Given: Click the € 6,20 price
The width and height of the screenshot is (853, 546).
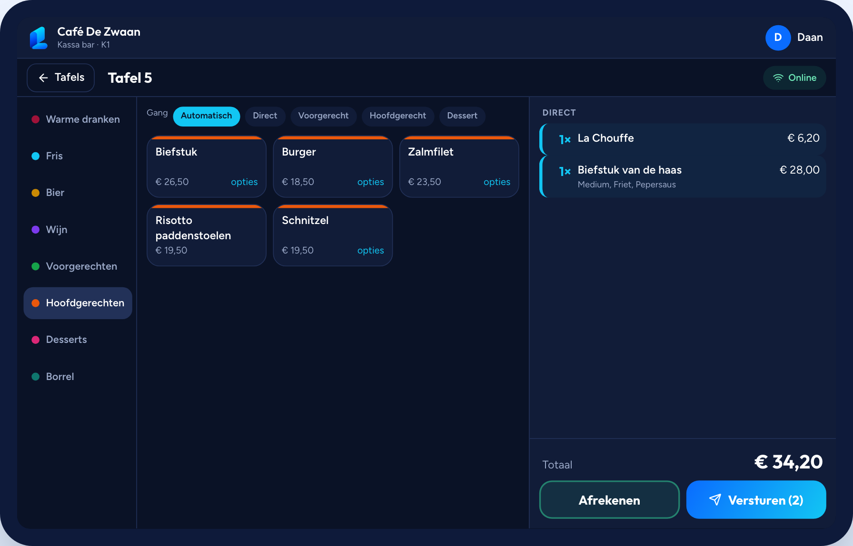Looking at the screenshot, I should 803,138.
